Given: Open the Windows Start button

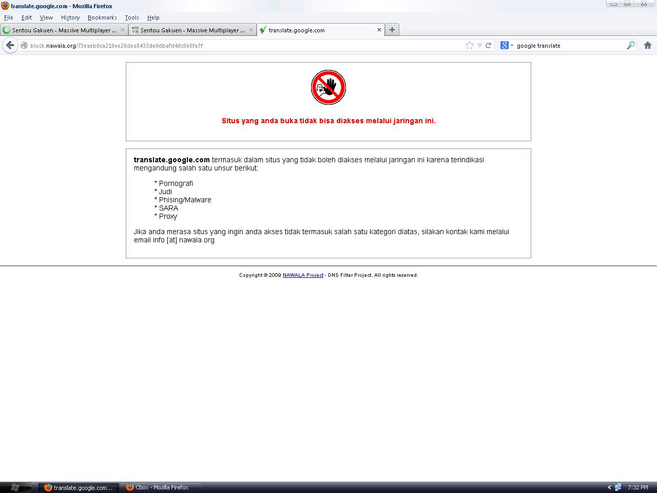Looking at the screenshot, I should (15, 487).
